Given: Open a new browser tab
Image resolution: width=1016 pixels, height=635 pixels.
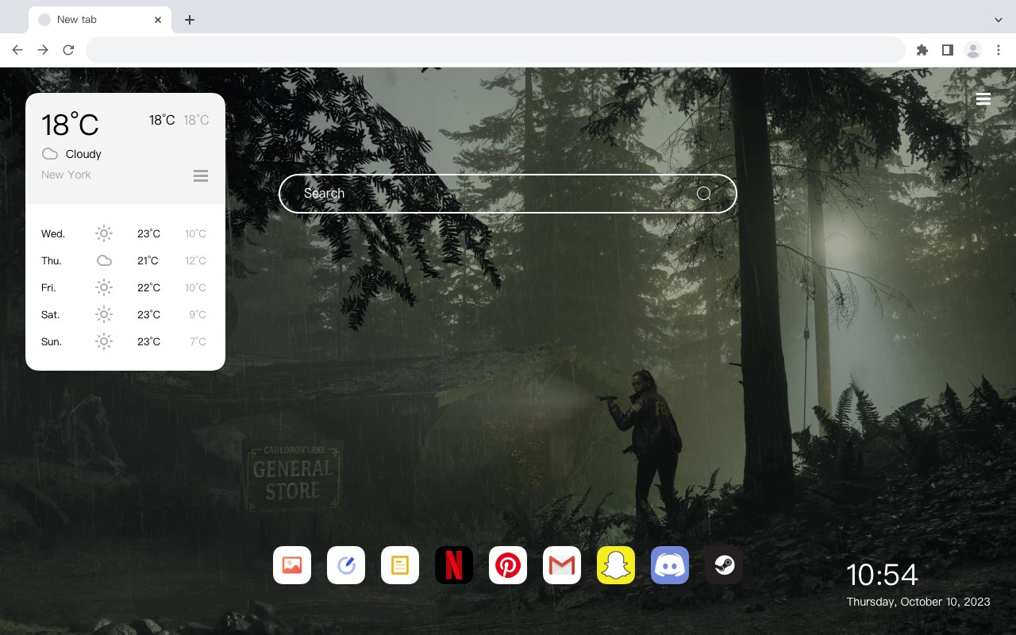Looking at the screenshot, I should tap(189, 20).
